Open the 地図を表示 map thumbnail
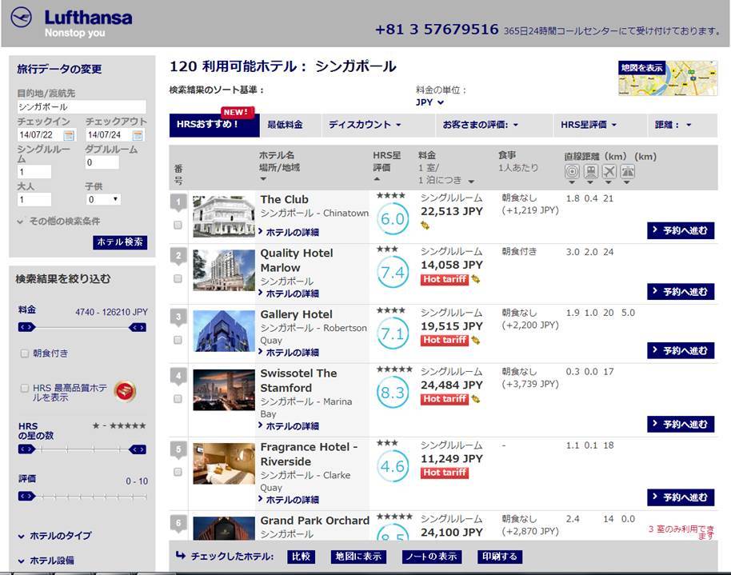This screenshot has width=731, height=575. coord(668,78)
